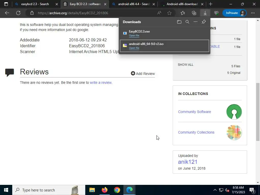Switch to android x86 4.4 Search tab
260x195 pixels.
(x=134, y=4)
